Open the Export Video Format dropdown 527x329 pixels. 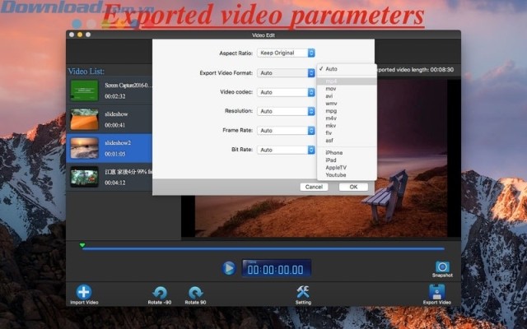tap(286, 73)
